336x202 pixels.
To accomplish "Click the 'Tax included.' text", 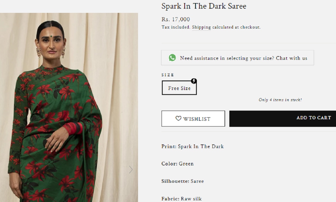I will point(176,27).
